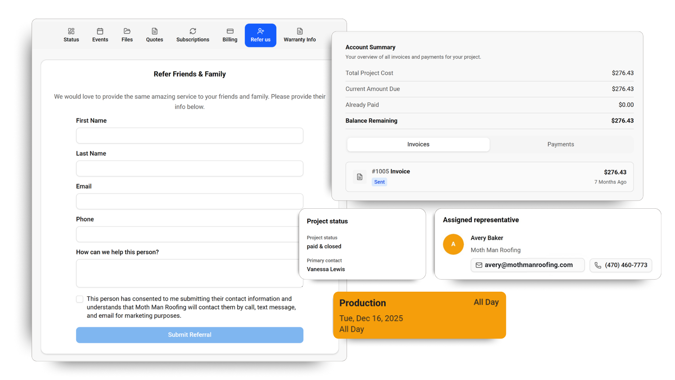Screen dimensions: 675x380
Task: Click the 'Current Amount Due' label
Action: click(372, 89)
